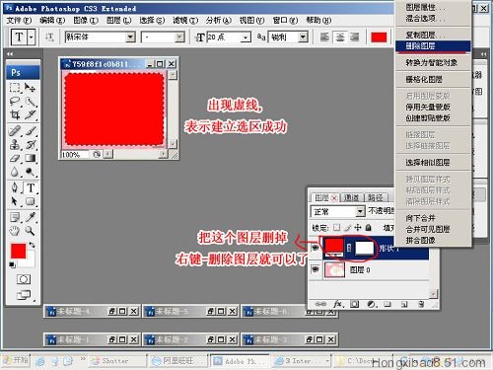Select the Zoom magnifier tool
Viewport: 493px width, 370px height.
click(x=31, y=231)
